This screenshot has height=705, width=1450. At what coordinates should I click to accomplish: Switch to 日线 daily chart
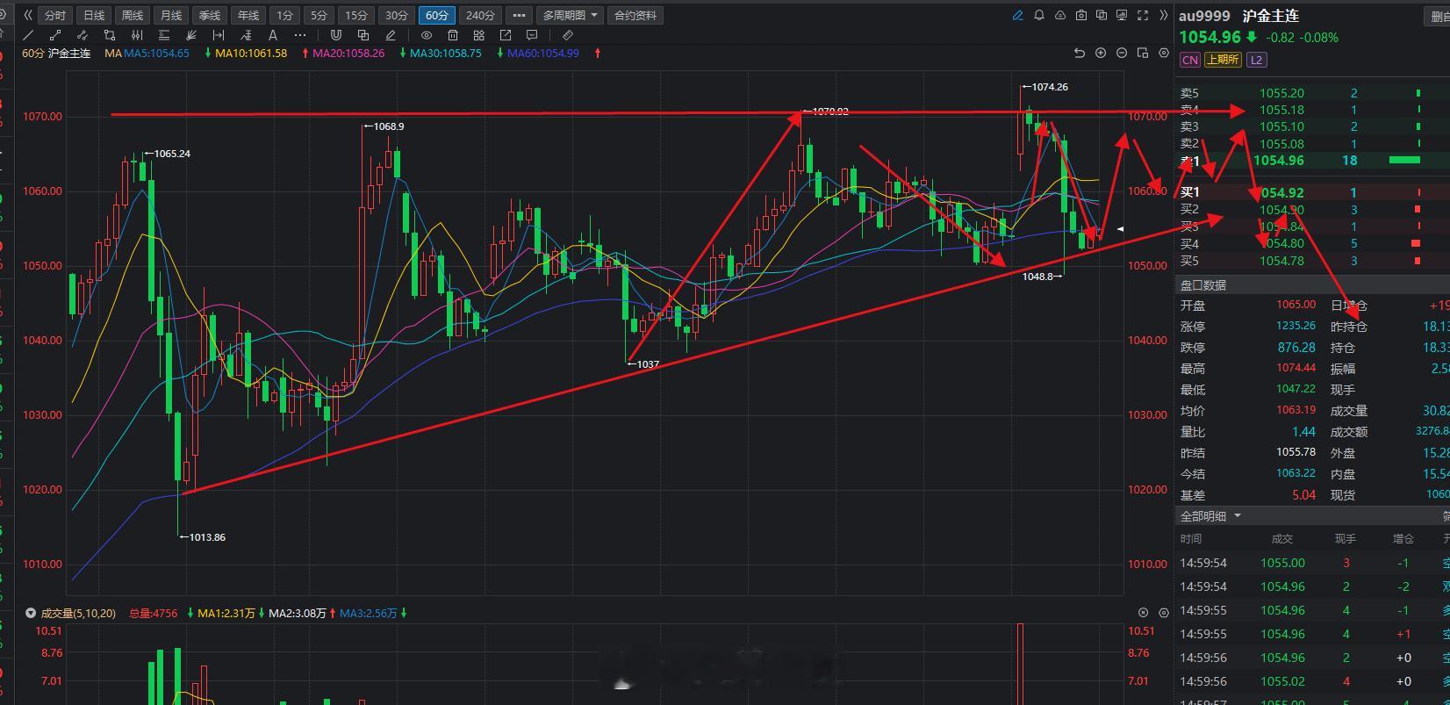(x=93, y=15)
